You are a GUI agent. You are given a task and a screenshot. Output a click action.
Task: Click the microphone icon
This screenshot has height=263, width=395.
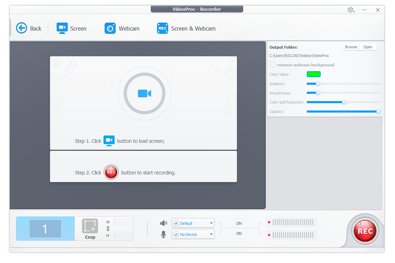pos(164,234)
